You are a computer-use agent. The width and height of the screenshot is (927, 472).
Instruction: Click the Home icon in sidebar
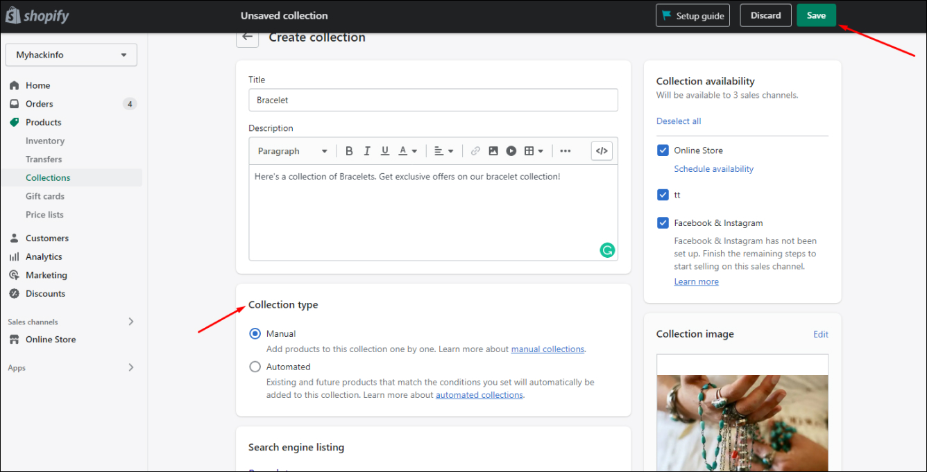14,85
